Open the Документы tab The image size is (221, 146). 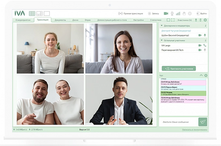[60, 20]
